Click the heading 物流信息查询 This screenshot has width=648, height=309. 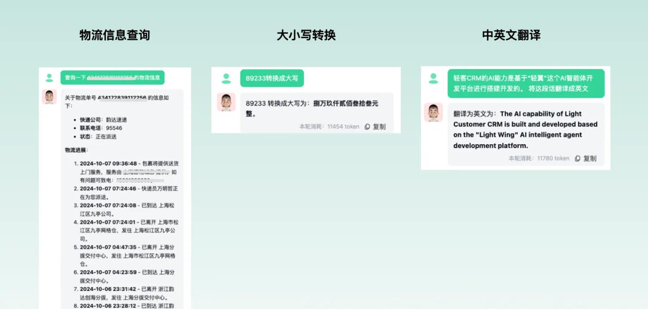[x=114, y=35]
